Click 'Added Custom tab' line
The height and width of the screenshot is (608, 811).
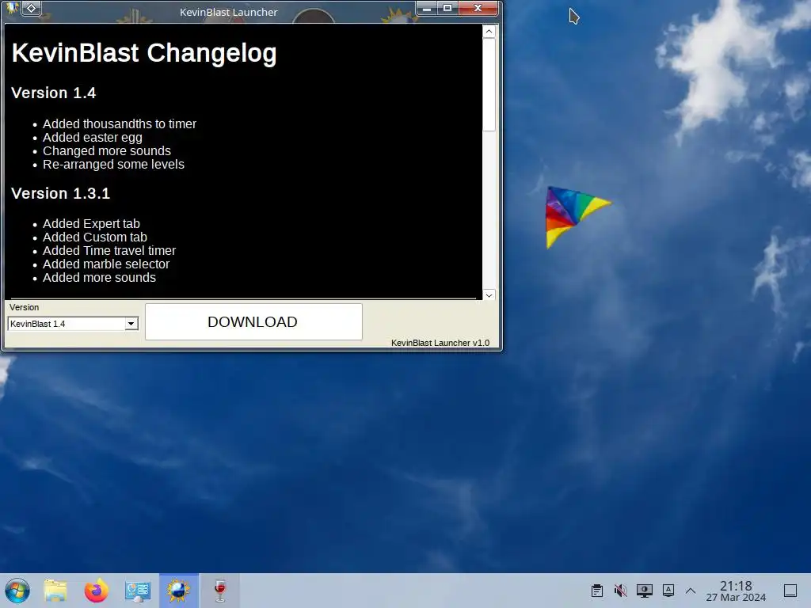(95, 237)
